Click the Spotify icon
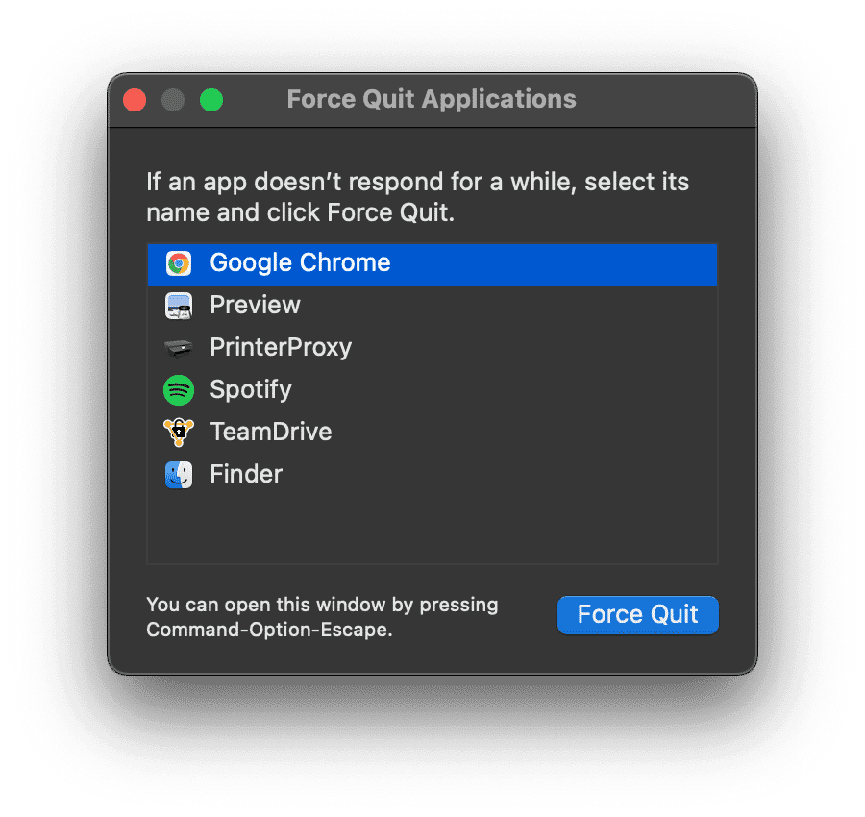Screen dimensions: 865x817 (178, 389)
